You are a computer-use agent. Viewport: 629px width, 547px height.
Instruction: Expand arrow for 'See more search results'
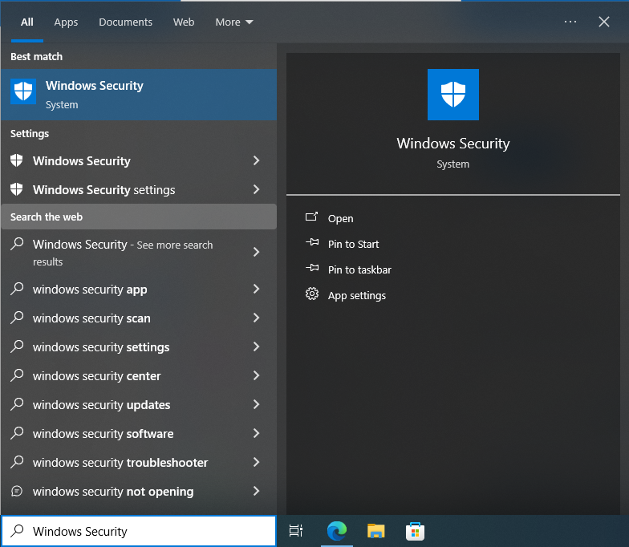pos(257,252)
